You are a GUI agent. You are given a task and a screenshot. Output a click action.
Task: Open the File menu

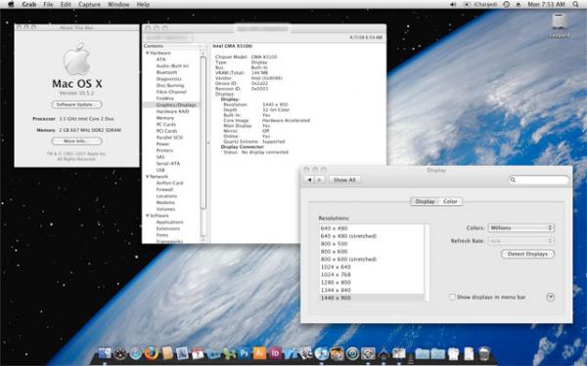click(48, 4)
